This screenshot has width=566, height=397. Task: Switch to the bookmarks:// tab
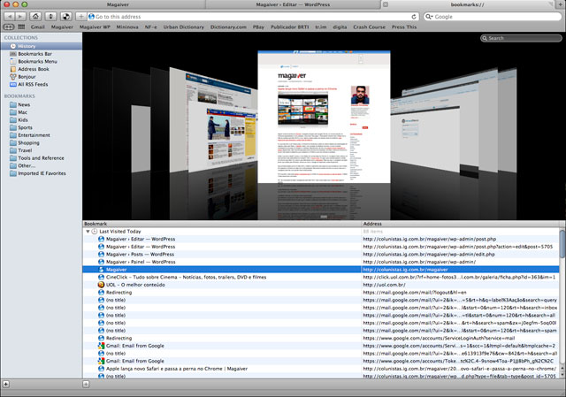point(468,4)
